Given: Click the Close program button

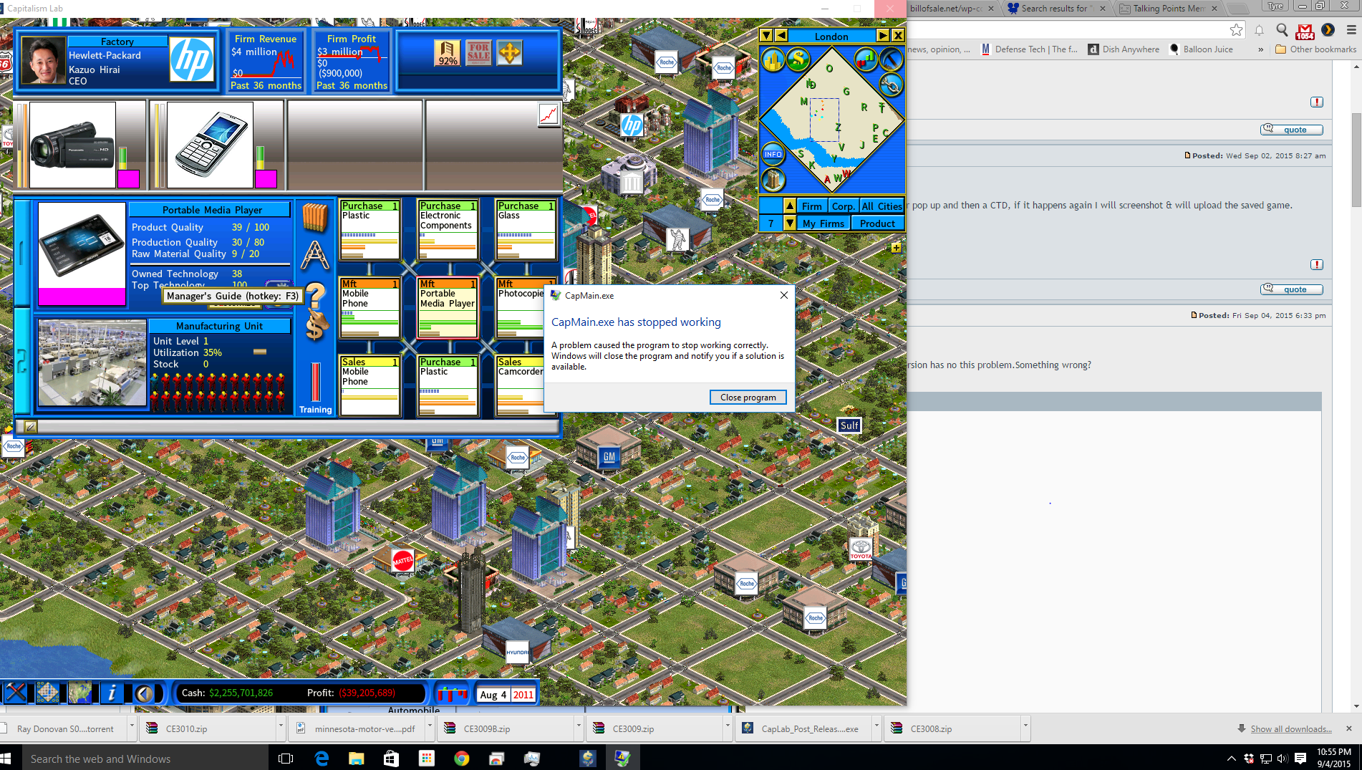Looking at the screenshot, I should coord(748,398).
